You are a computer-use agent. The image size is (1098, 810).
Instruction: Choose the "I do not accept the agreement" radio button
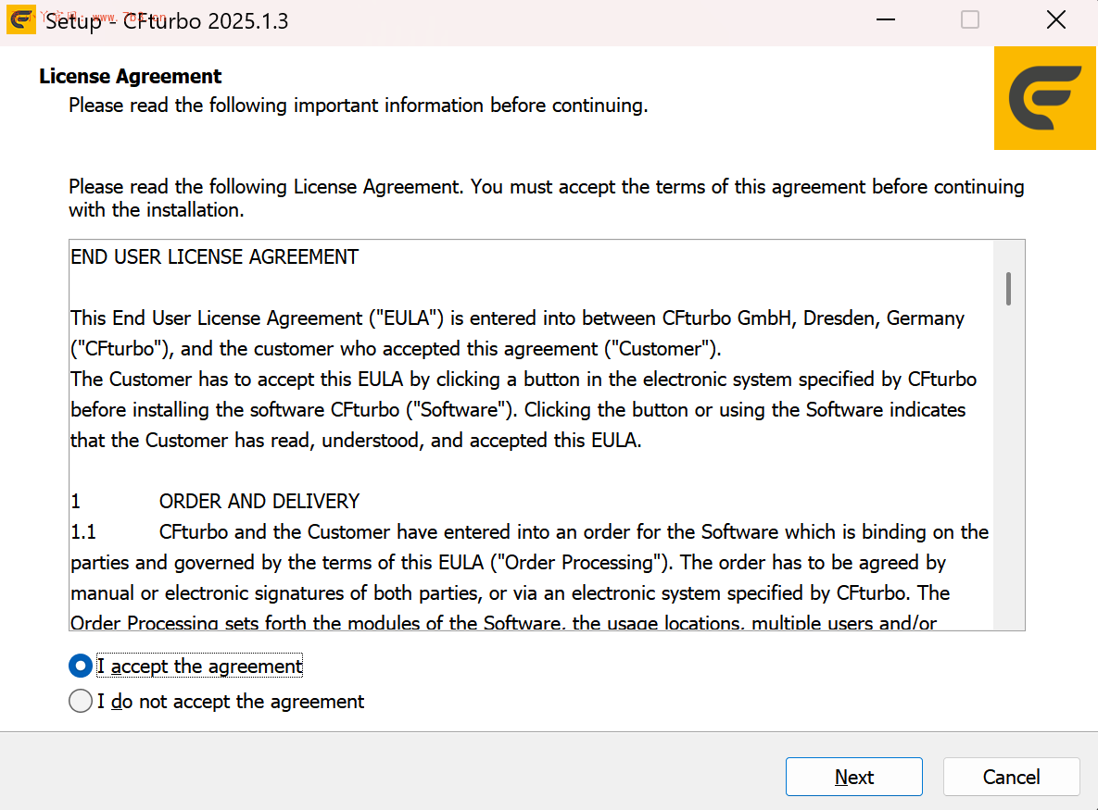point(81,702)
